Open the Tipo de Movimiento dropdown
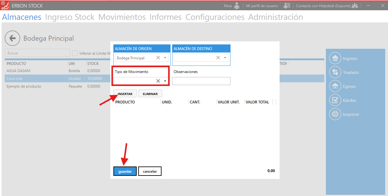Viewport: 388px width, 196px height. 165,81
